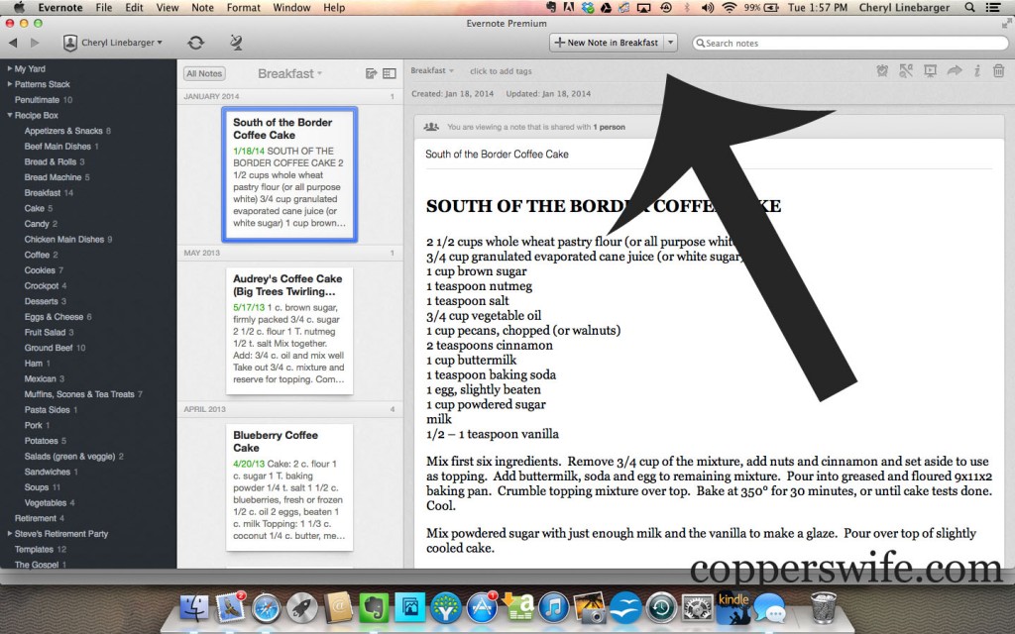Open the annotate note icon
Screen dimensions: 1015x634
[906, 71]
